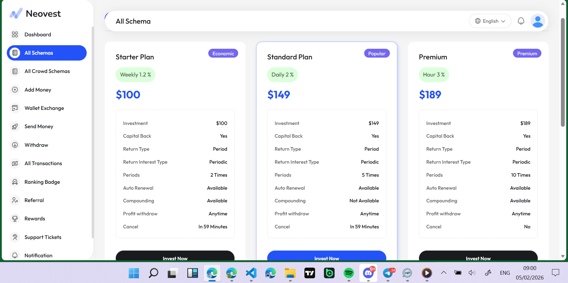568x283 pixels.
Task: Click the $189 Premium price
Action: point(430,95)
